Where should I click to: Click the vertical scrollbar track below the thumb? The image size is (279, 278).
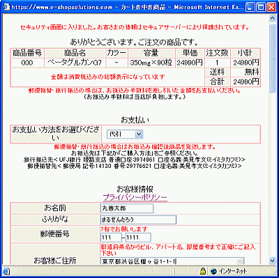(273, 174)
